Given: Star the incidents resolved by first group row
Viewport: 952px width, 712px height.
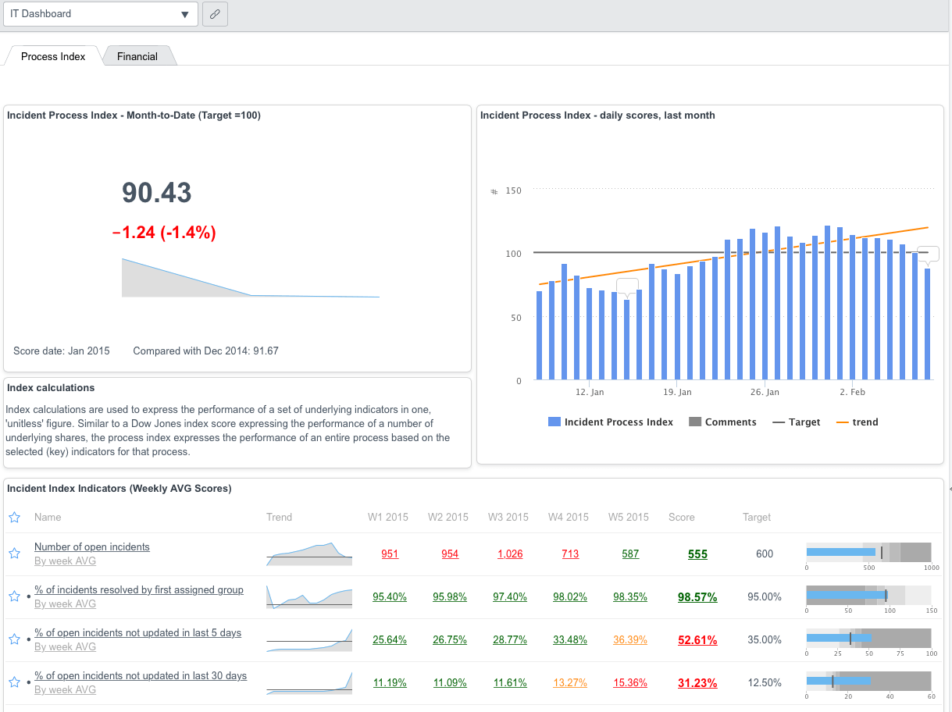Looking at the screenshot, I should click(14, 596).
